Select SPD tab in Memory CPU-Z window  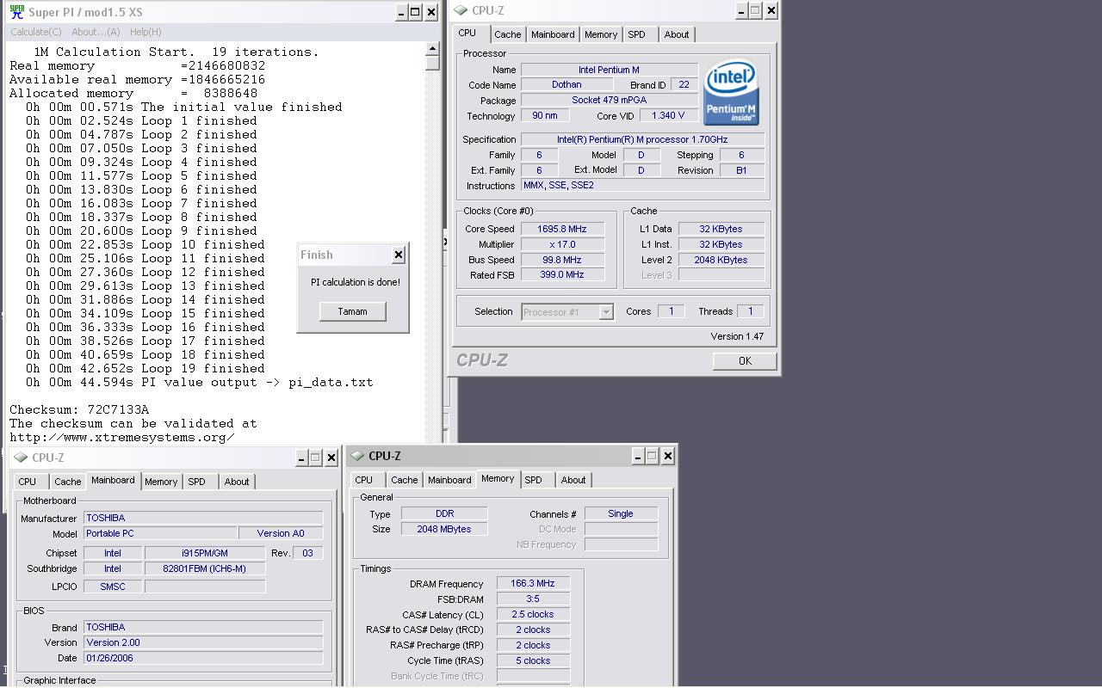(534, 480)
